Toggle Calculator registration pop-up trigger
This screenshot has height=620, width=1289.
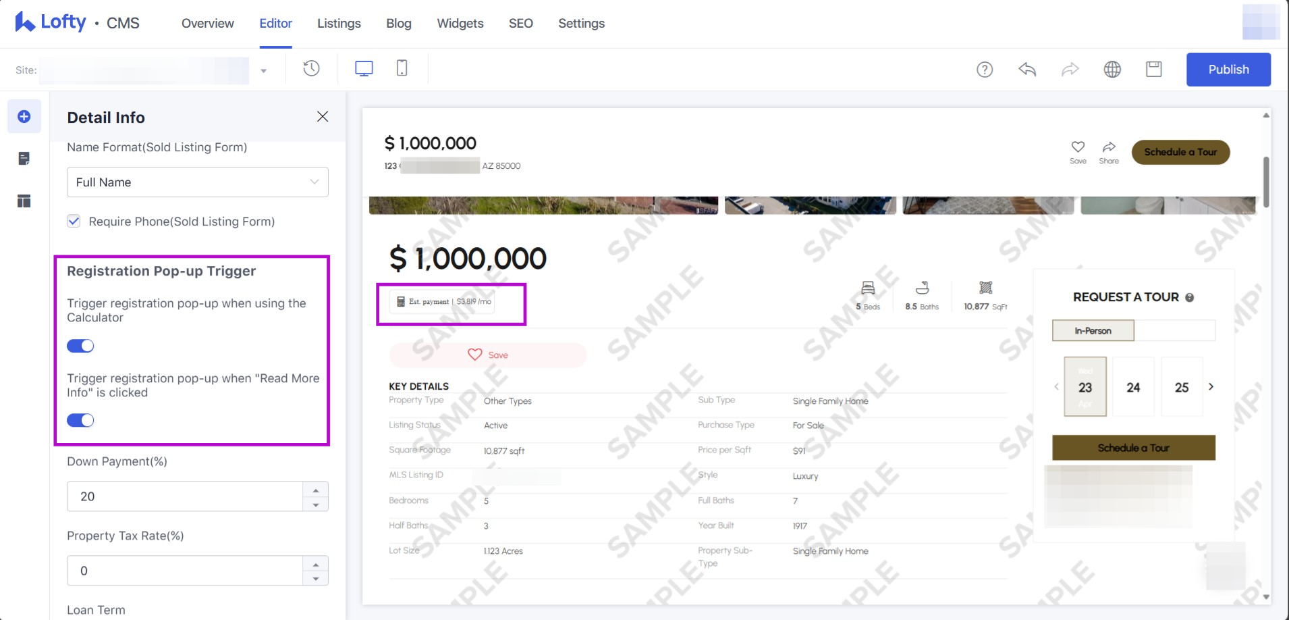tap(80, 346)
